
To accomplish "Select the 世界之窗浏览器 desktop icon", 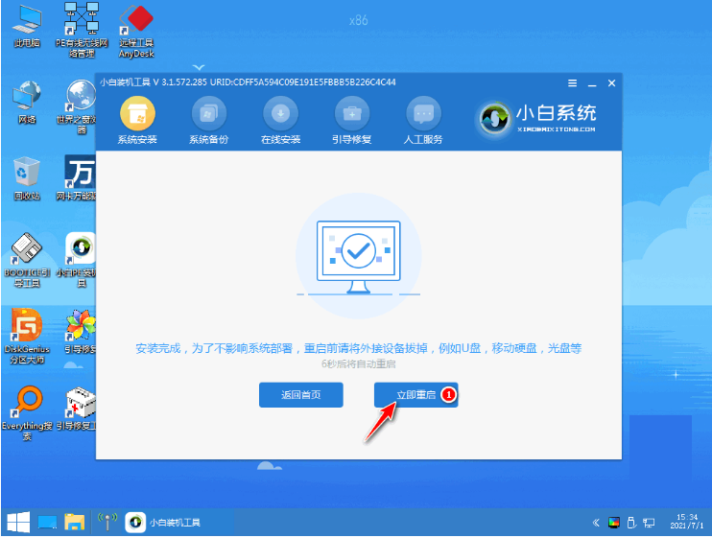I will coord(78,107).
